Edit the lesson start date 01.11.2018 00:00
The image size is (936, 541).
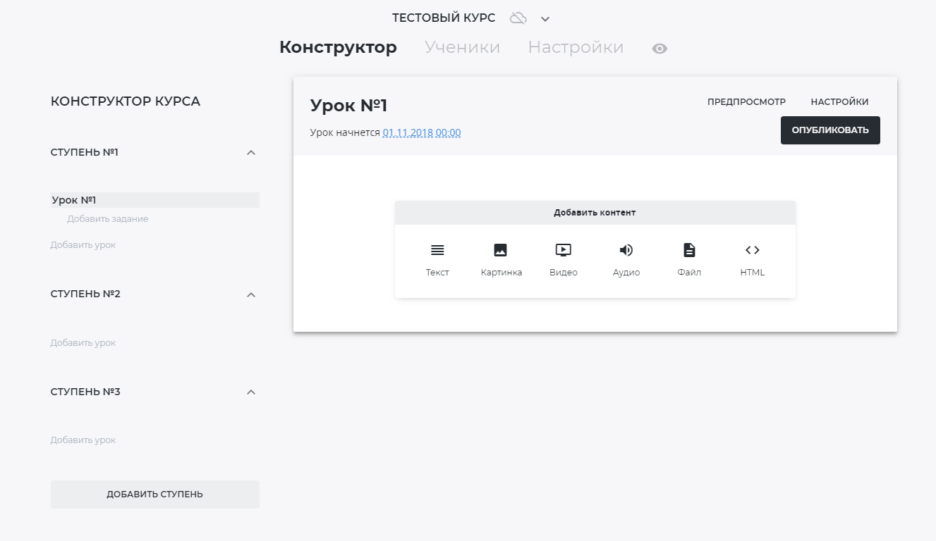422,132
